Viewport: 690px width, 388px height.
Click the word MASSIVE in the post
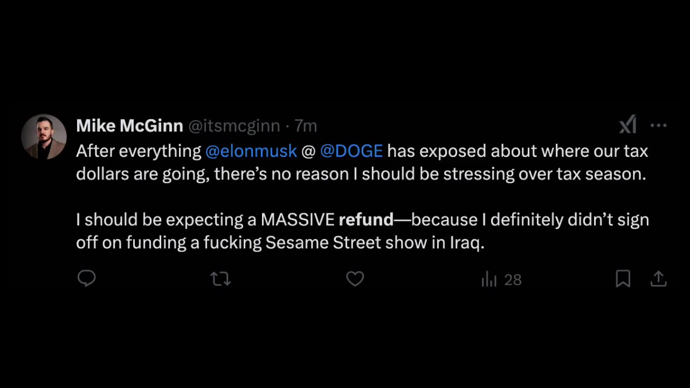click(x=298, y=220)
